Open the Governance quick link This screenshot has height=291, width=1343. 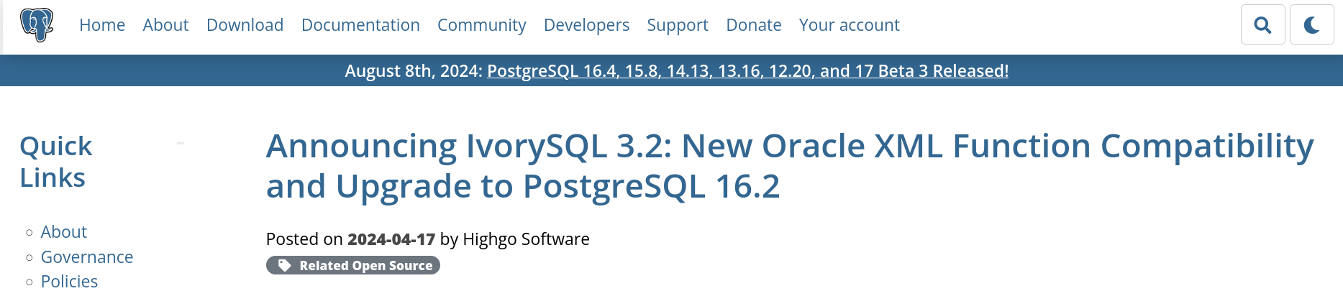(x=87, y=257)
